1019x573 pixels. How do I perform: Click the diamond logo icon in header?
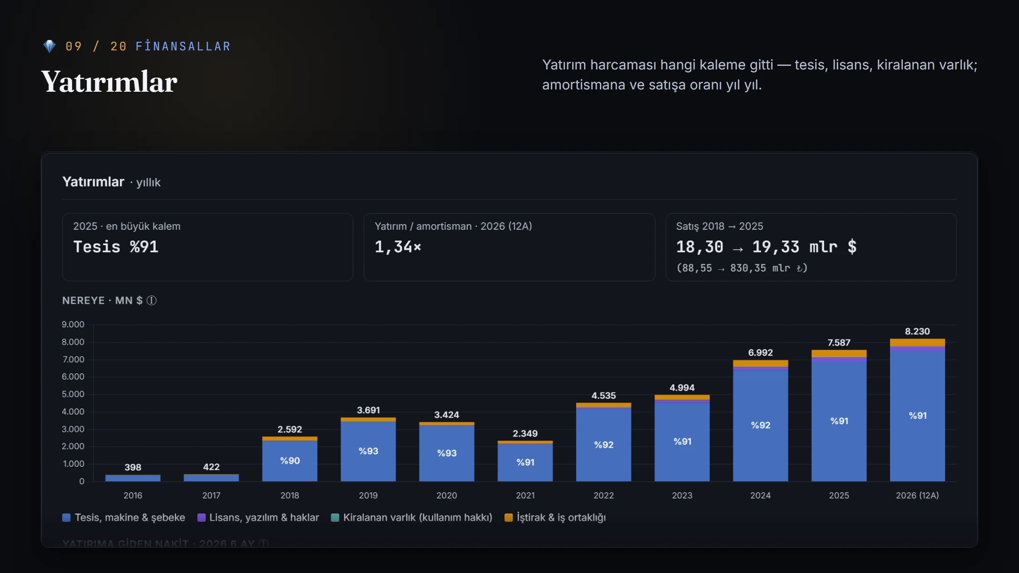pyautogui.click(x=49, y=46)
